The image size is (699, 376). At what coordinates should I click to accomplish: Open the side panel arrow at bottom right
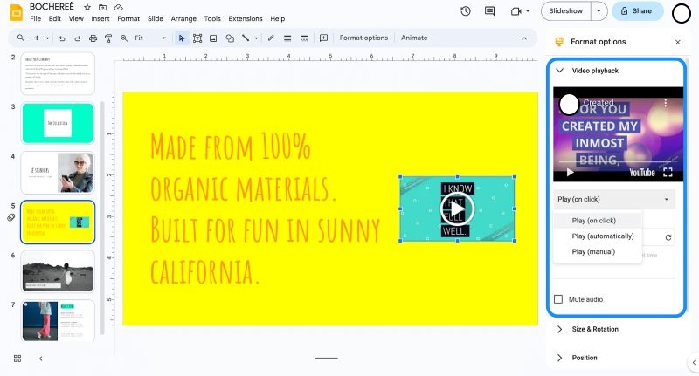694,362
